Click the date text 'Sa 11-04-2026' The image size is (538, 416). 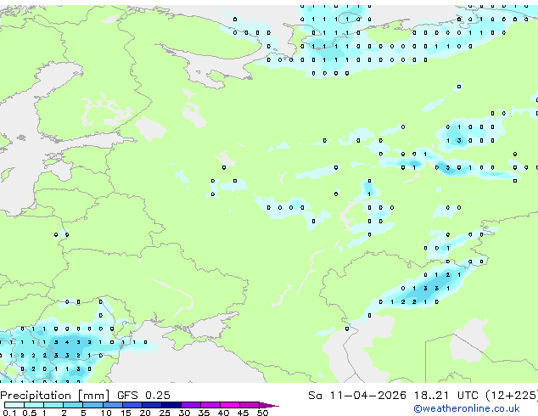click(357, 396)
